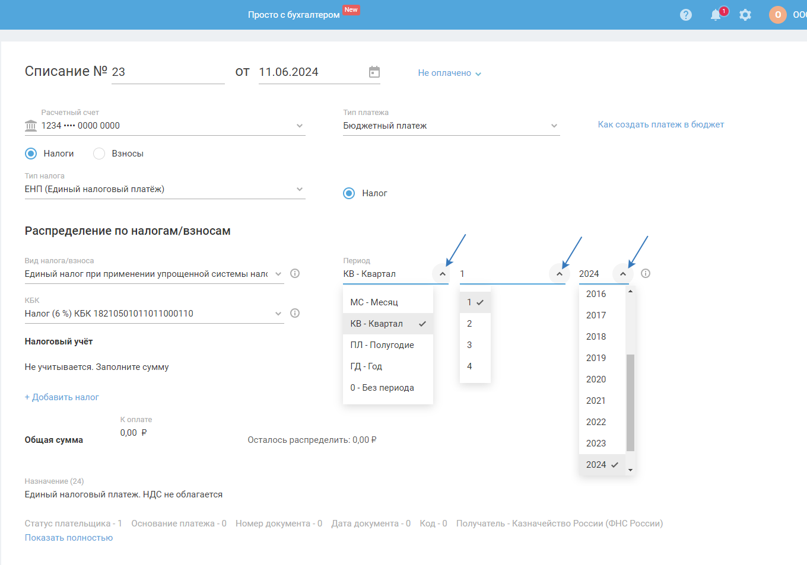The height and width of the screenshot is (565, 807).
Task: Click the Код - 0 text
Action: point(433,523)
